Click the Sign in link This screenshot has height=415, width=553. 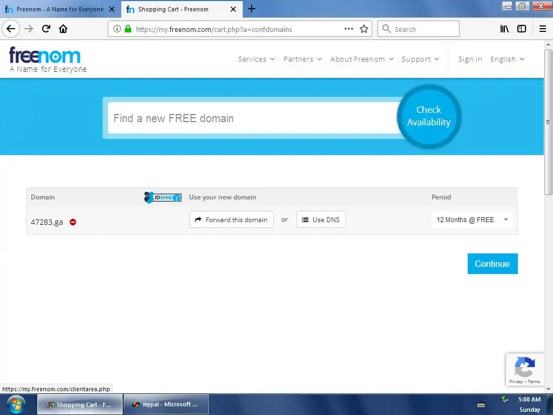[470, 59]
